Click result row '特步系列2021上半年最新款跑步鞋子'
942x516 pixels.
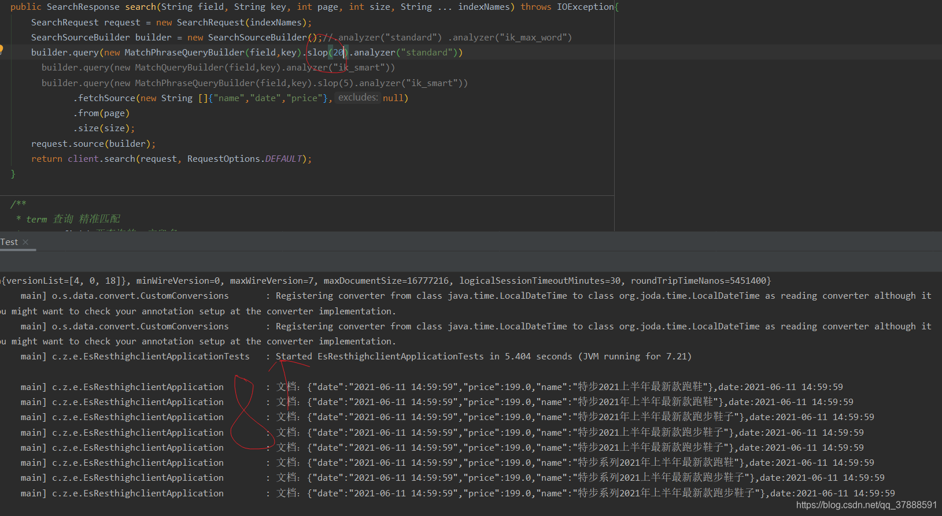[x=452, y=477]
